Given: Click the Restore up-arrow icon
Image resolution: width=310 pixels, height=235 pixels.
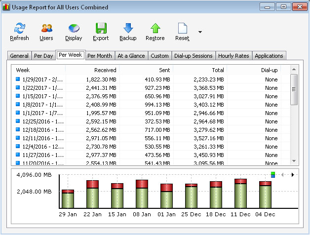Looking at the screenshot, I should [x=155, y=29].
